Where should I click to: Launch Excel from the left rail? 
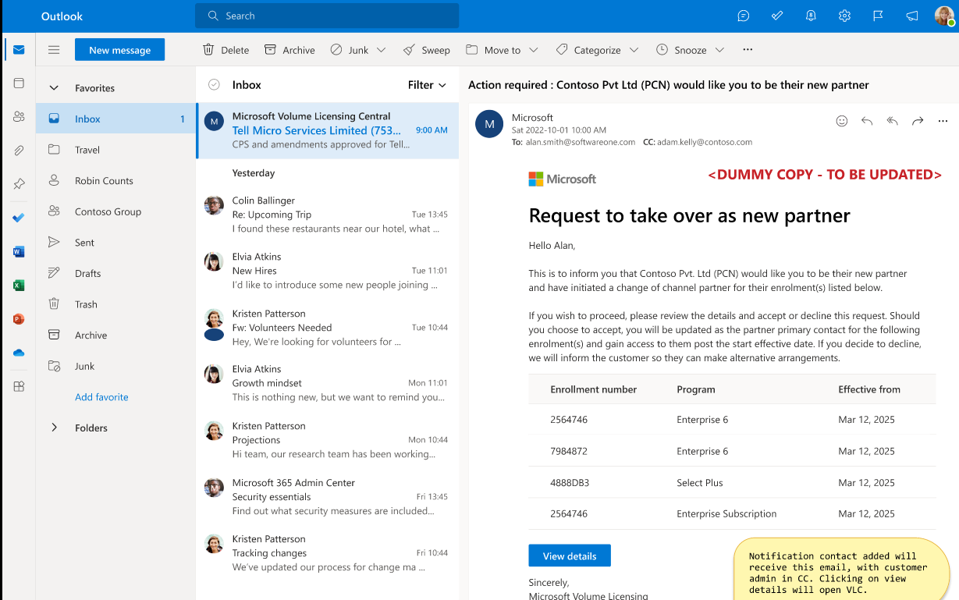pyautogui.click(x=19, y=285)
